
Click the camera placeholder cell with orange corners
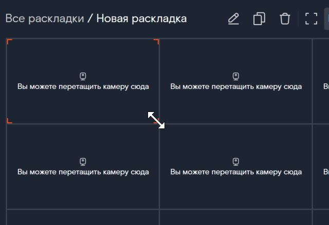(x=83, y=81)
